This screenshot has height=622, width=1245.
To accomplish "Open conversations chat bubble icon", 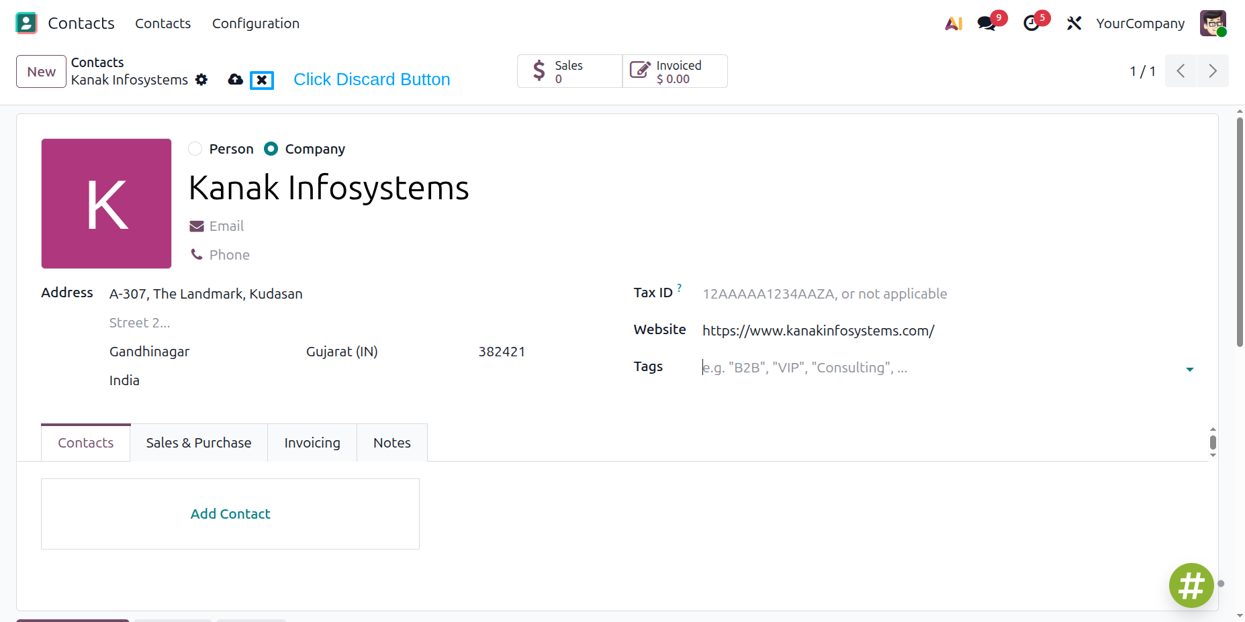I will [986, 23].
